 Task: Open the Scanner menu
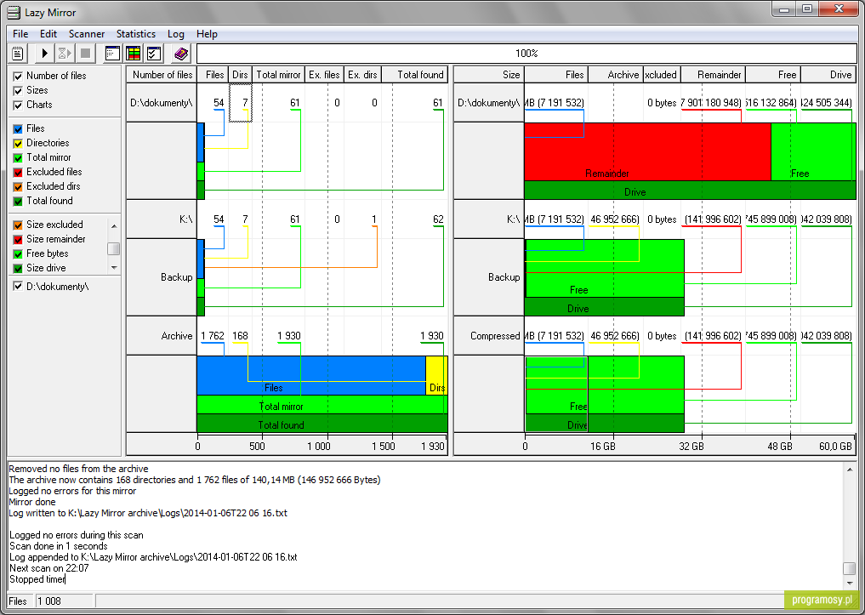(87, 34)
